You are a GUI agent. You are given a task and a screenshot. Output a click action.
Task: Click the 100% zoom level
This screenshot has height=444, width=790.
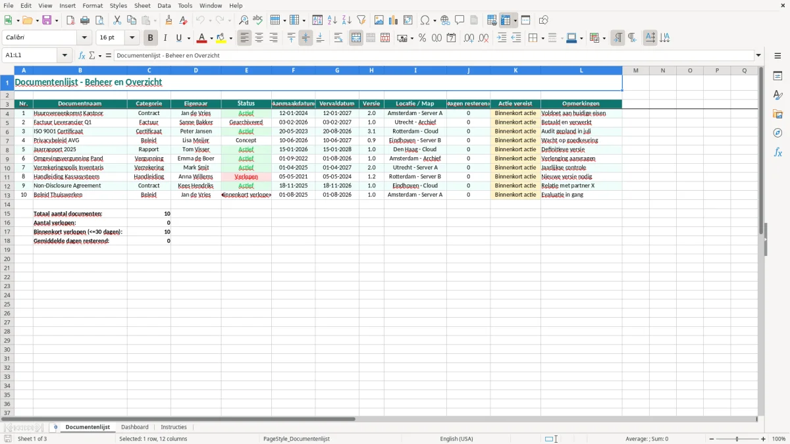coord(779,439)
